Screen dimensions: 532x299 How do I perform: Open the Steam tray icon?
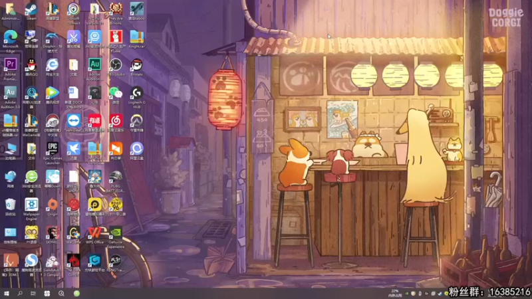click(440, 294)
